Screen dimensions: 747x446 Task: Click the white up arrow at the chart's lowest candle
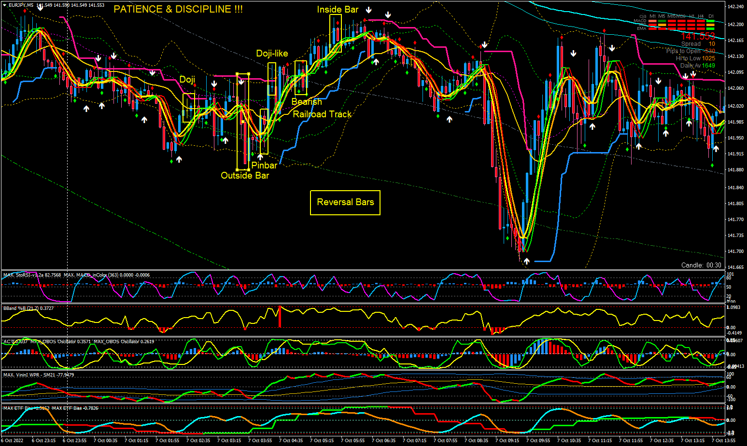point(527,261)
